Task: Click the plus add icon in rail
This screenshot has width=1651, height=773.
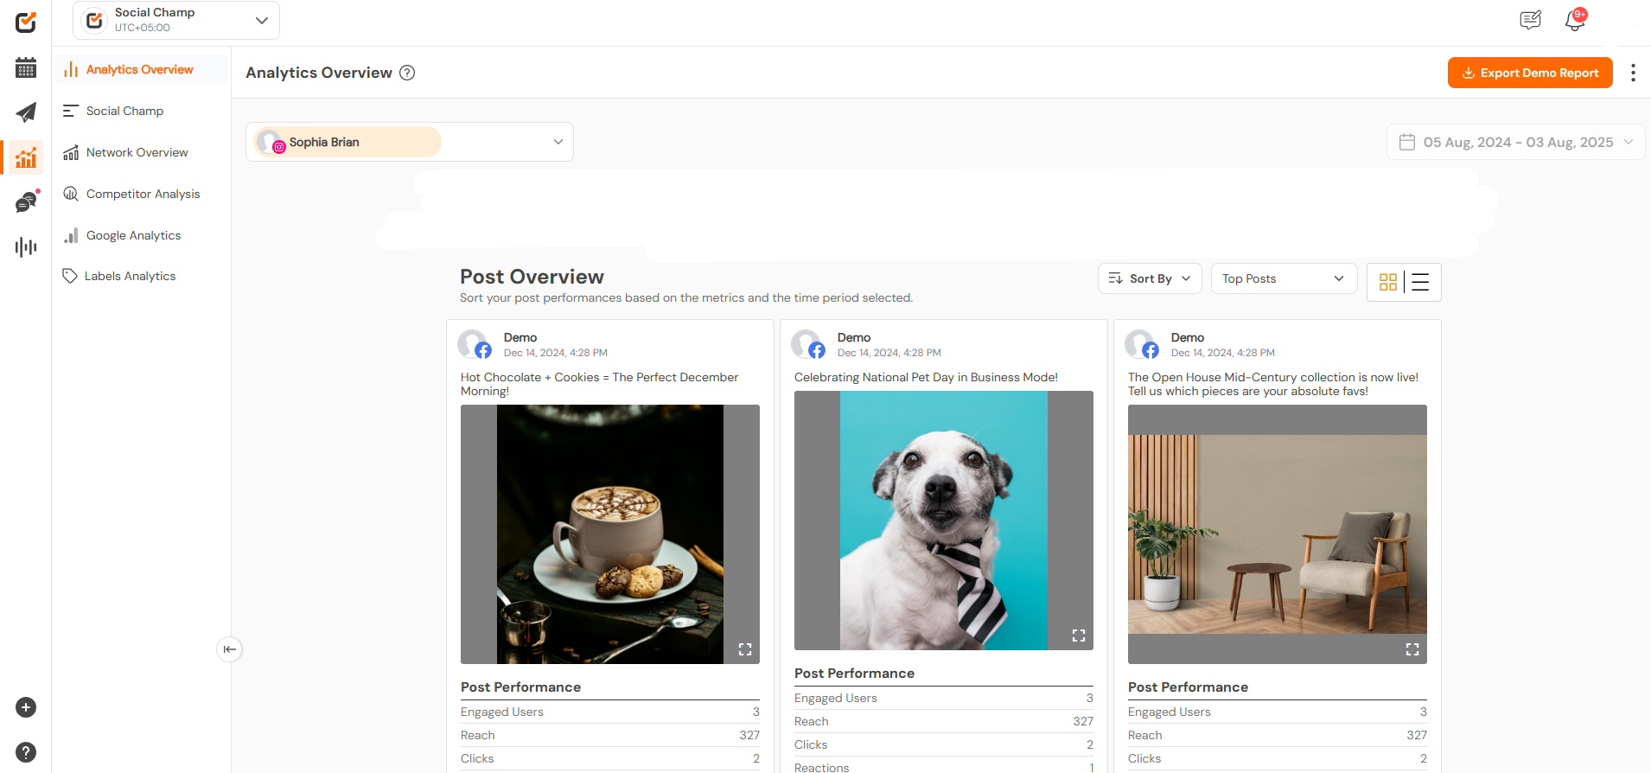Action: (x=26, y=707)
